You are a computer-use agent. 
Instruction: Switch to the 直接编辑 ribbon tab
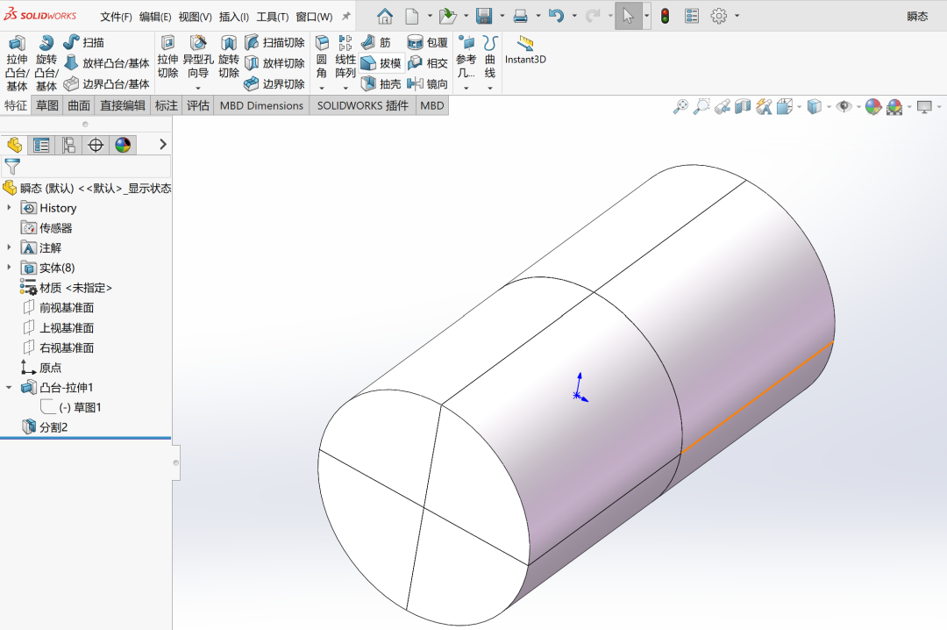(x=123, y=106)
